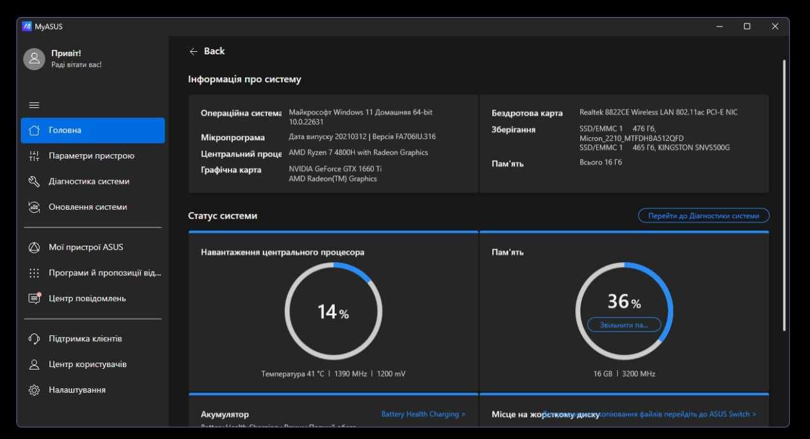Click the NVIDIA GeForce GTX 1660 Ti text

335,169
